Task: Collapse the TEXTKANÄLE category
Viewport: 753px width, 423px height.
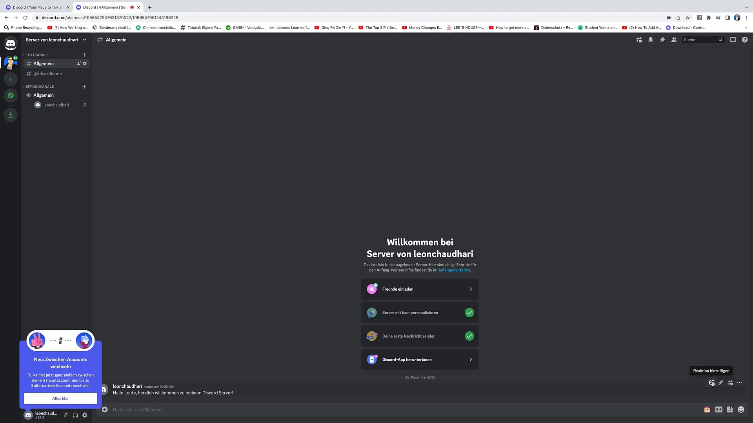Action: tap(37, 55)
